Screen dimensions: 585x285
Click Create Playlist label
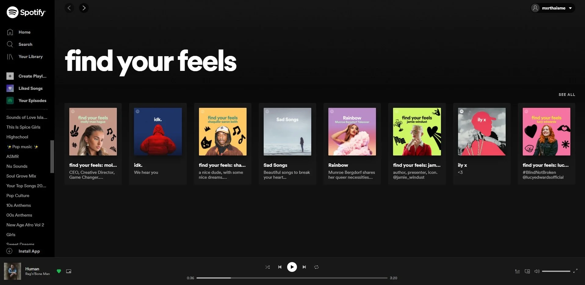coord(32,76)
